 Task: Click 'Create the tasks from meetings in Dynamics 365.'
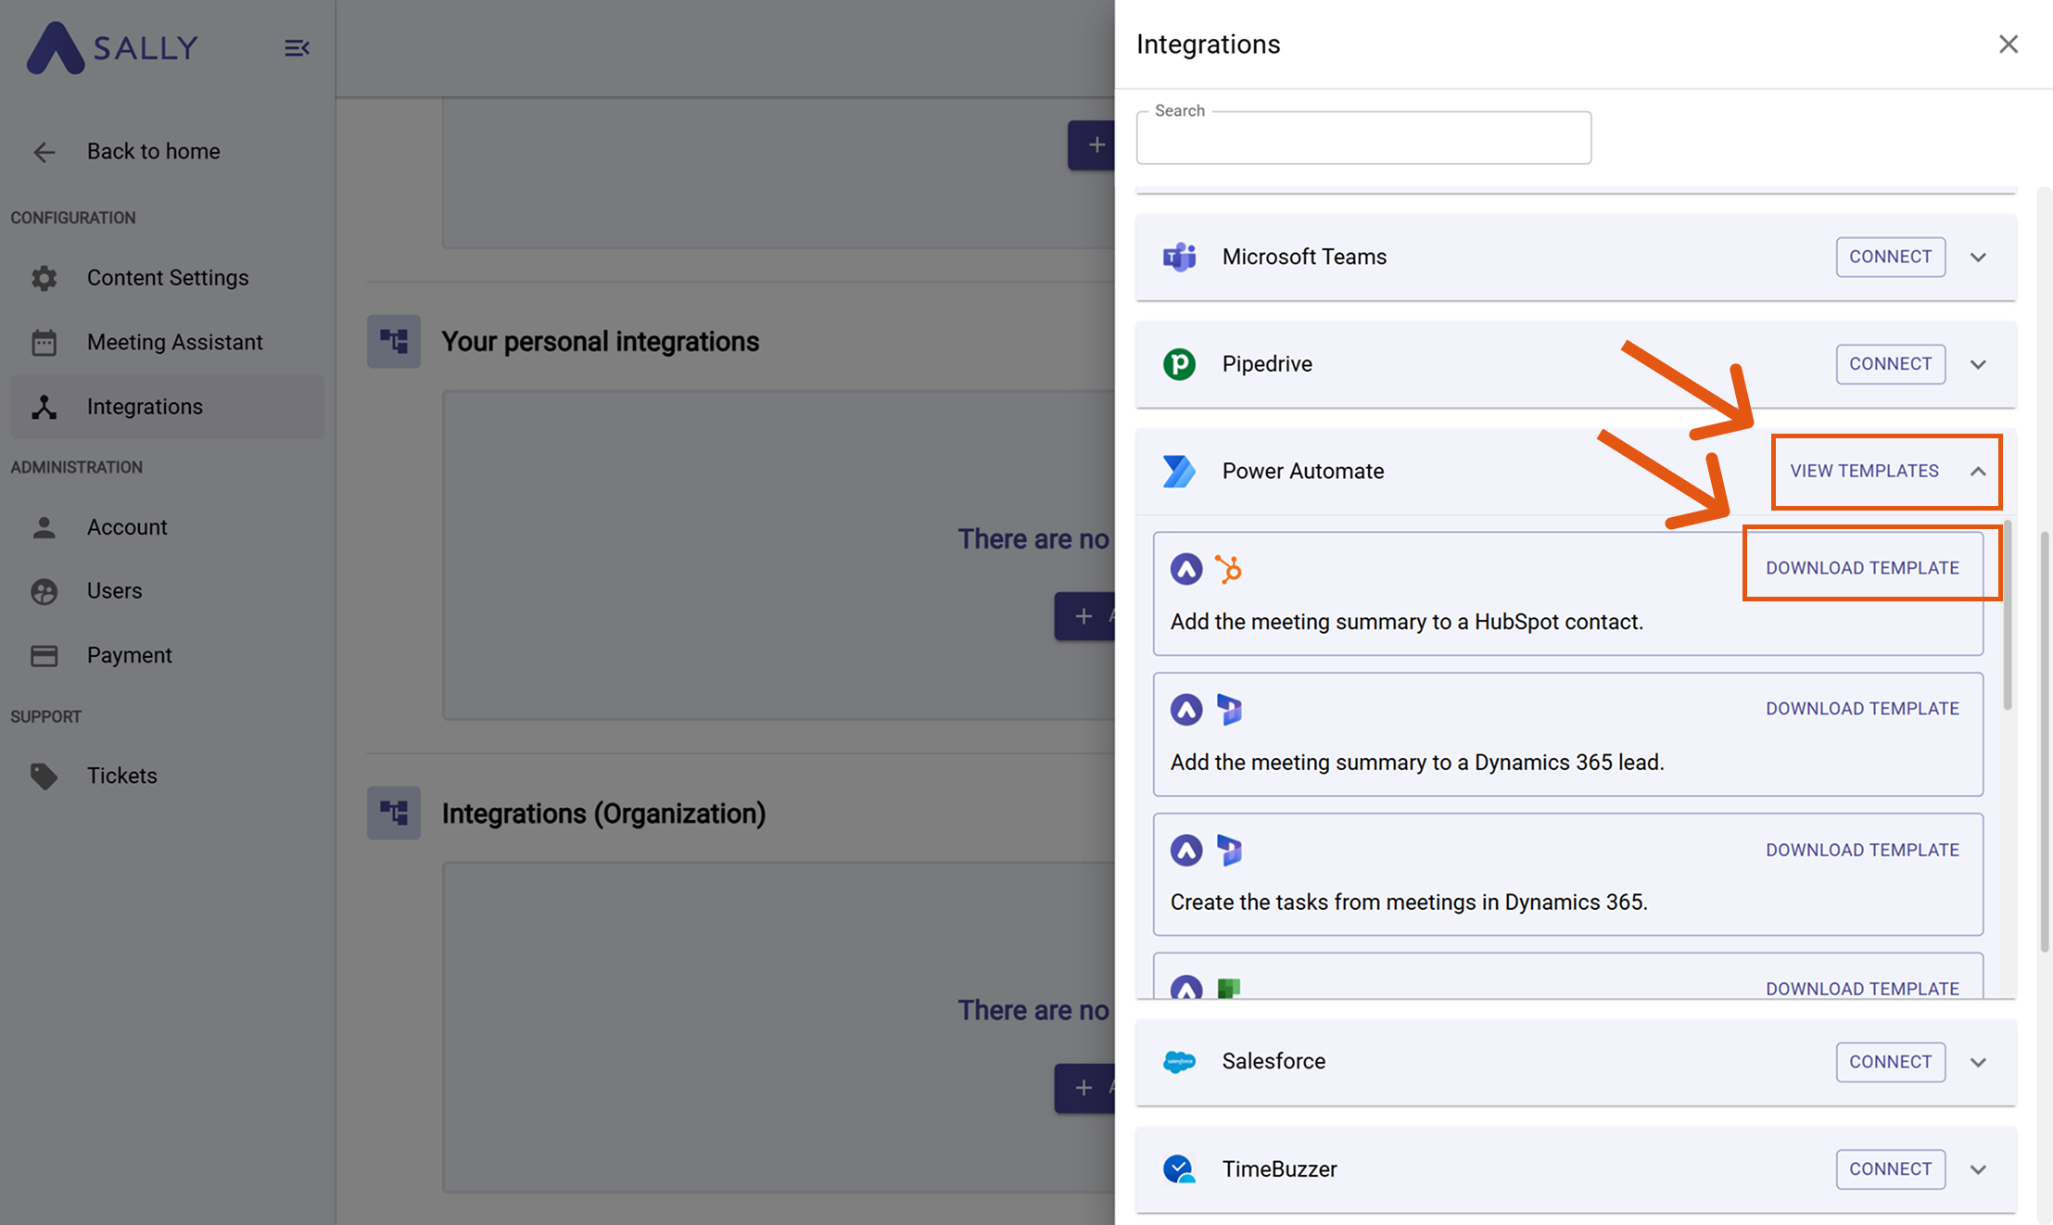point(1409,903)
